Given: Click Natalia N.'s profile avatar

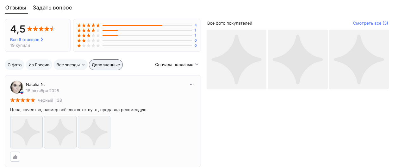Looking at the screenshot, I should (17, 87).
